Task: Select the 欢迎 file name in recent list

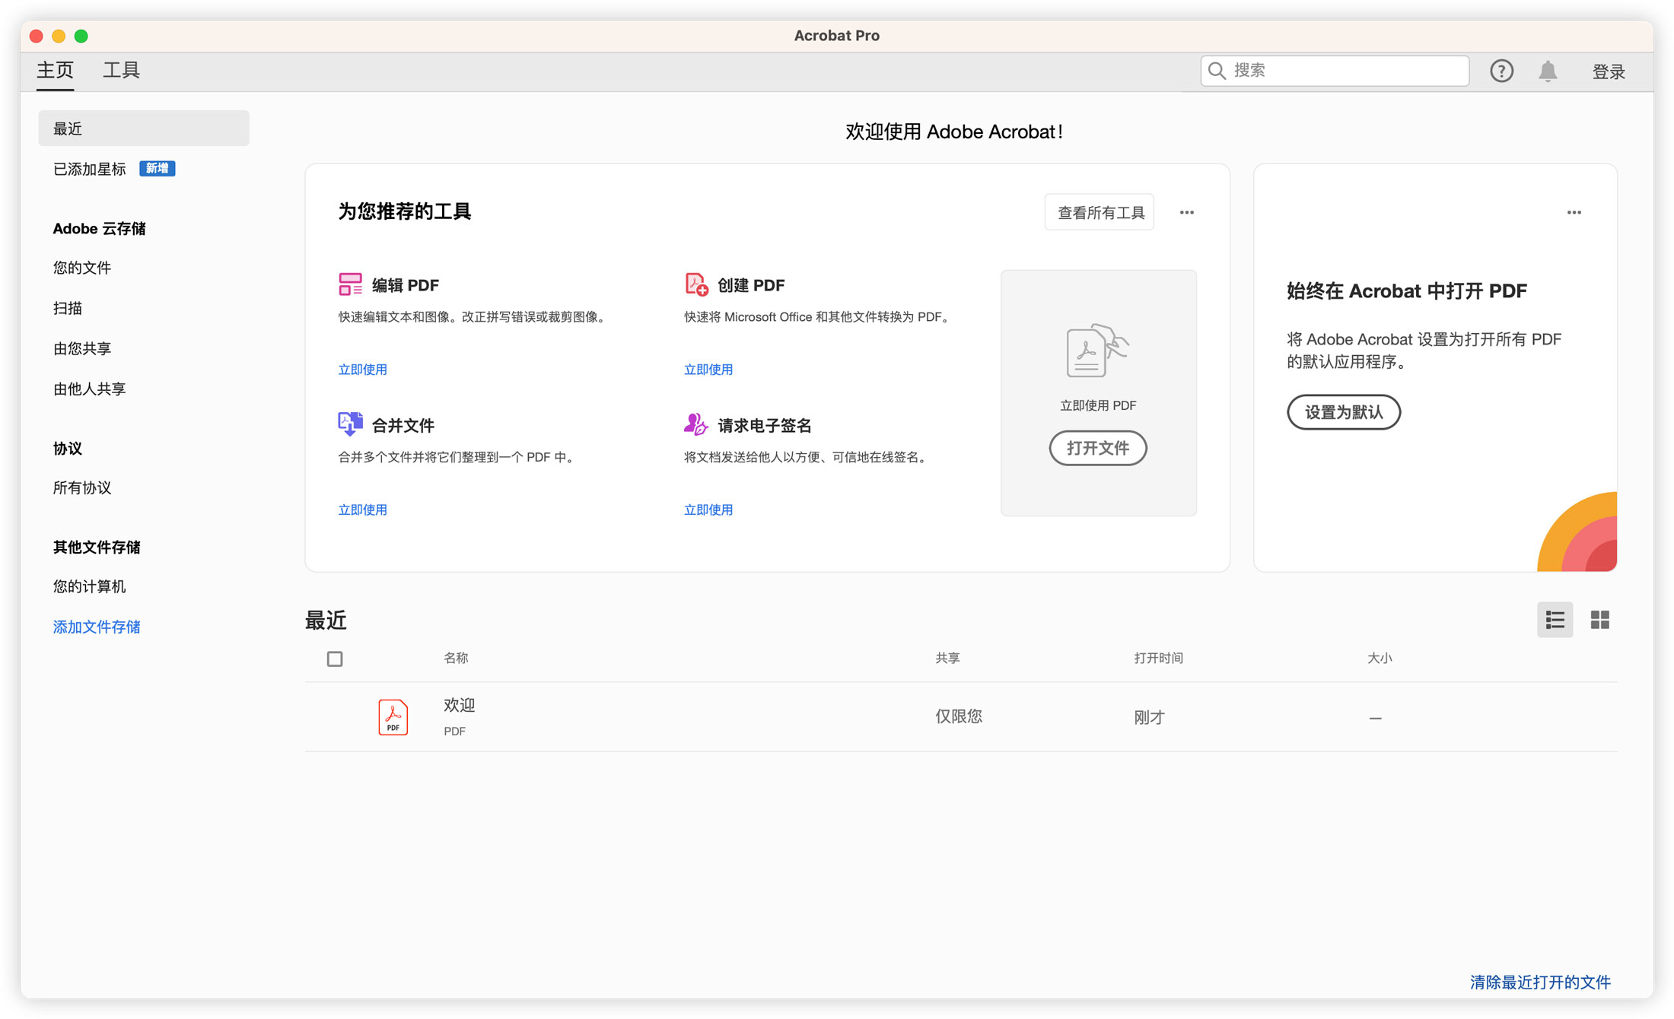Action: [460, 705]
